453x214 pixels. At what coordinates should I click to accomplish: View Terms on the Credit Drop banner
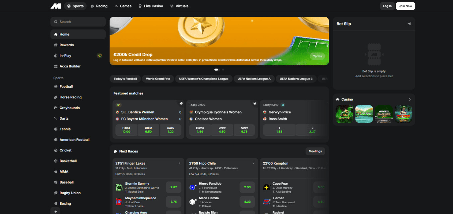[317, 56]
